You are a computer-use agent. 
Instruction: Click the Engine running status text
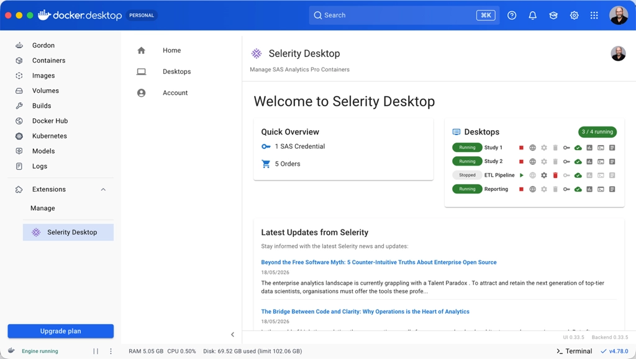pyautogui.click(x=40, y=352)
